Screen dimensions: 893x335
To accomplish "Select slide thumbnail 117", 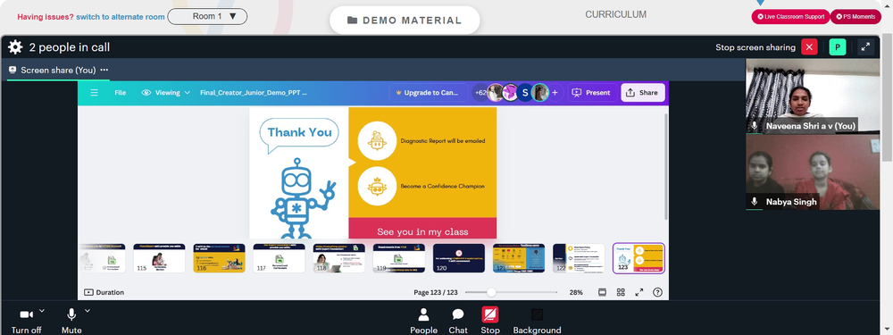I will (x=279, y=258).
